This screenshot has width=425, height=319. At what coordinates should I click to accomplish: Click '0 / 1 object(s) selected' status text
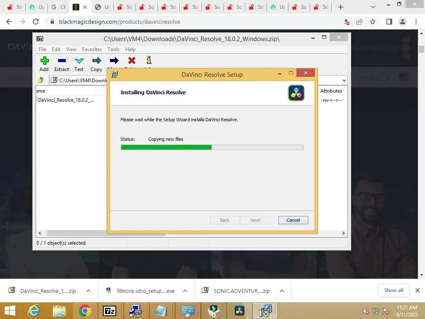[61, 243]
